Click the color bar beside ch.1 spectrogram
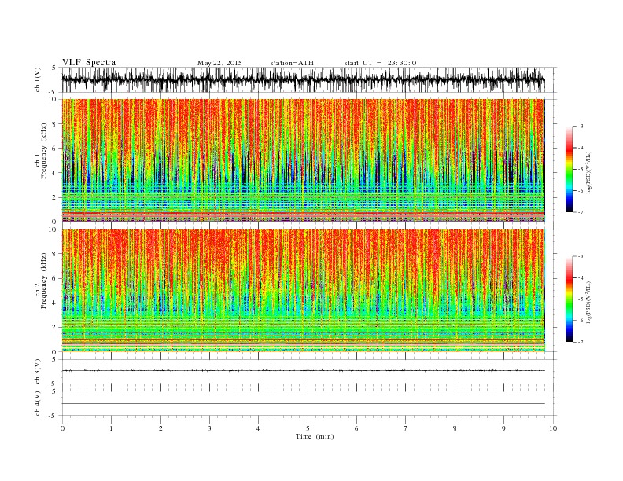This screenshot has width=623, height=481. pyautogui.click(x=570, y=169)
